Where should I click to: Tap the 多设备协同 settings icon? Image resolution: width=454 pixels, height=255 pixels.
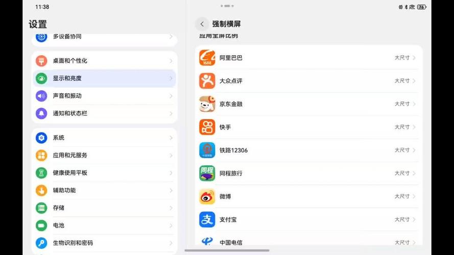(x=41, y=37)
